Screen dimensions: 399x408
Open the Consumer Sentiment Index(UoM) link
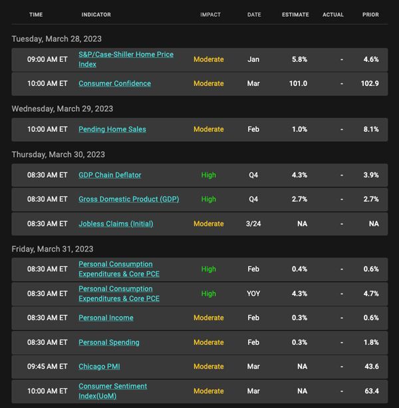click(113, 391)
